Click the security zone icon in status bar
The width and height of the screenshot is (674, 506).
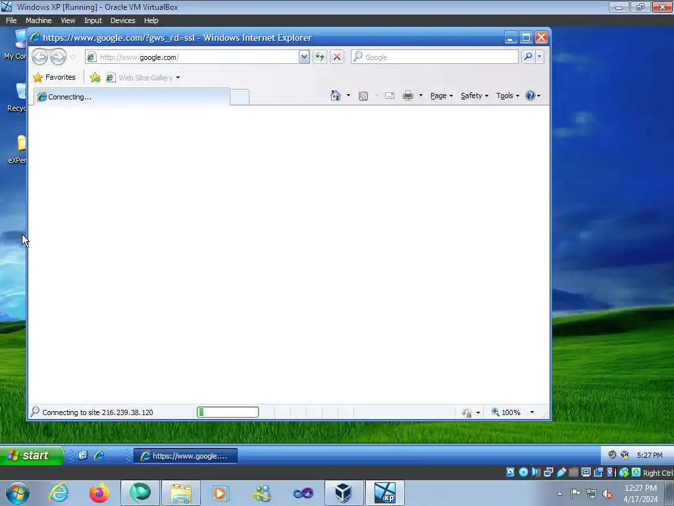pos(467,412)
